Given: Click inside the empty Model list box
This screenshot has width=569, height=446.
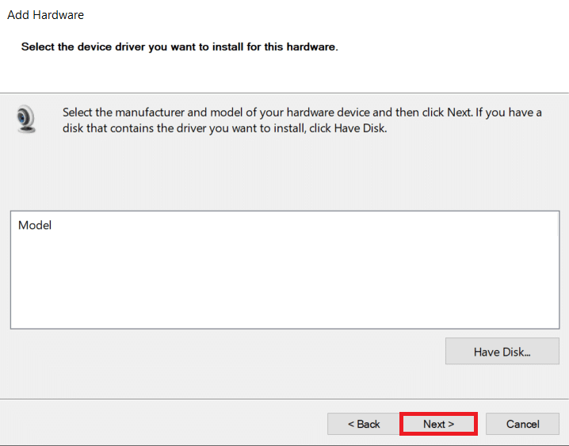Looking at the screenshot, I should point(284,277).
